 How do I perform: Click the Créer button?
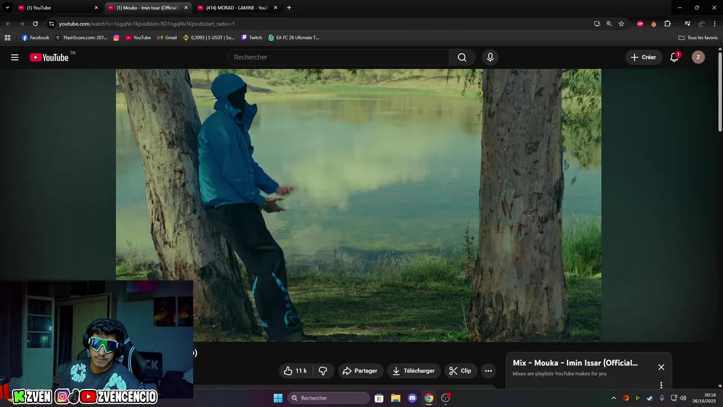644,57
